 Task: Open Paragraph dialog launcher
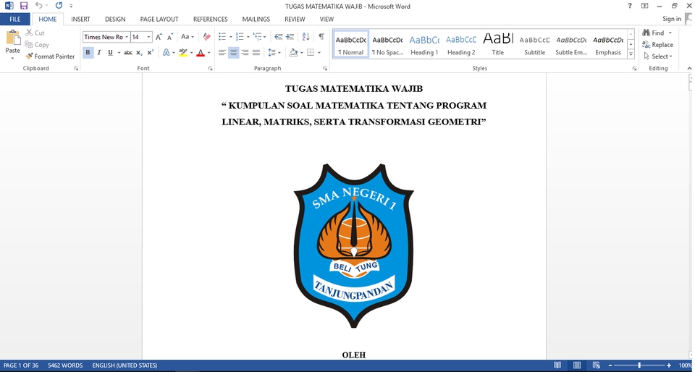click(325, 69)
